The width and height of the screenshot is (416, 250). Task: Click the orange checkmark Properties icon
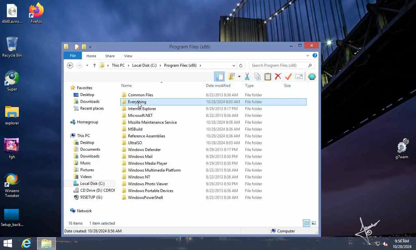[x=288, y=76]
